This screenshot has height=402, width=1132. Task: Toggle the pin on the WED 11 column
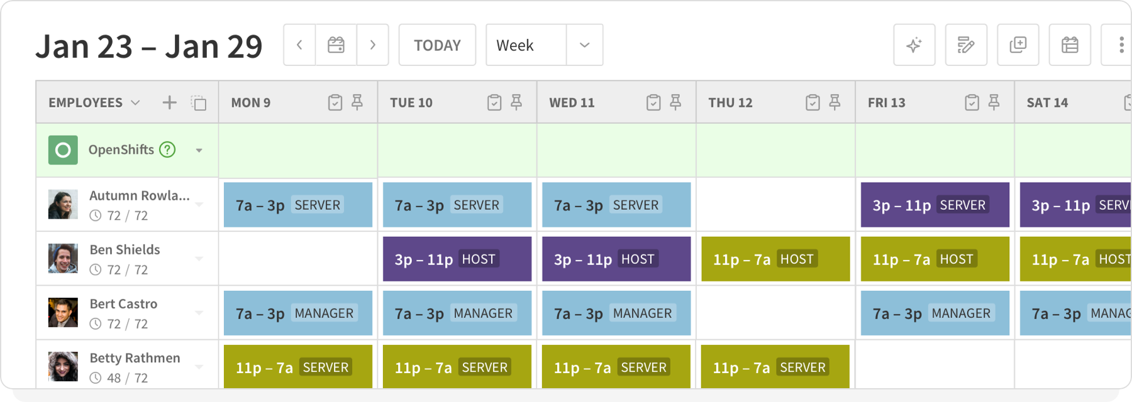coord(677,101)
